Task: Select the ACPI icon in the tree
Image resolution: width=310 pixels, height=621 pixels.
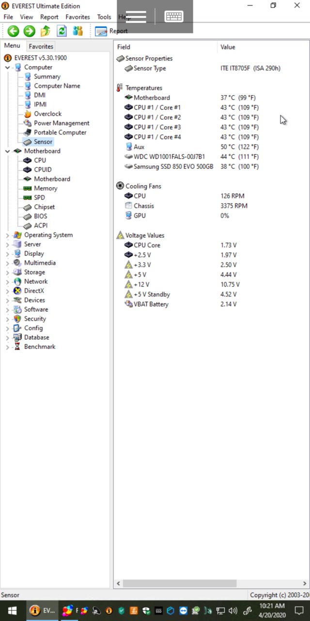Action: pos(28,226)
